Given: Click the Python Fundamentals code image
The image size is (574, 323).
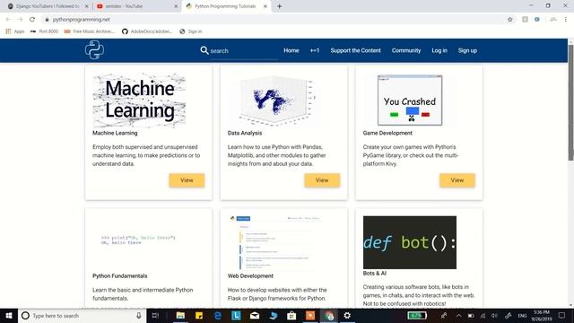Looking at the screenshot, I should 138,240.
